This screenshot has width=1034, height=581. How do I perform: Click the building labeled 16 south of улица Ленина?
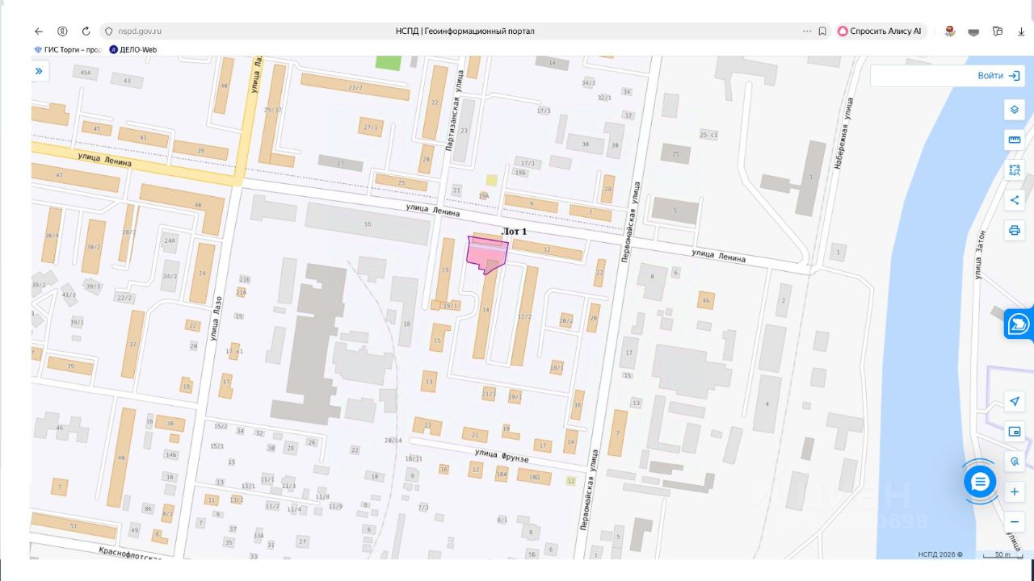coord(368,224)
